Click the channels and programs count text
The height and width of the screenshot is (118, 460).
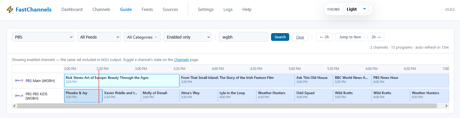click(x=409, y=47)
